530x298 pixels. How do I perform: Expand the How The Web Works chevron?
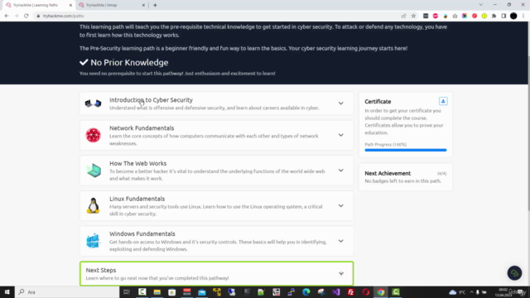[340, 171]
